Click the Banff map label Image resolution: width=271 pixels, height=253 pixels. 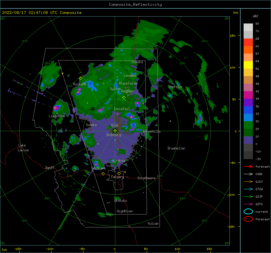tap(50, 168)
